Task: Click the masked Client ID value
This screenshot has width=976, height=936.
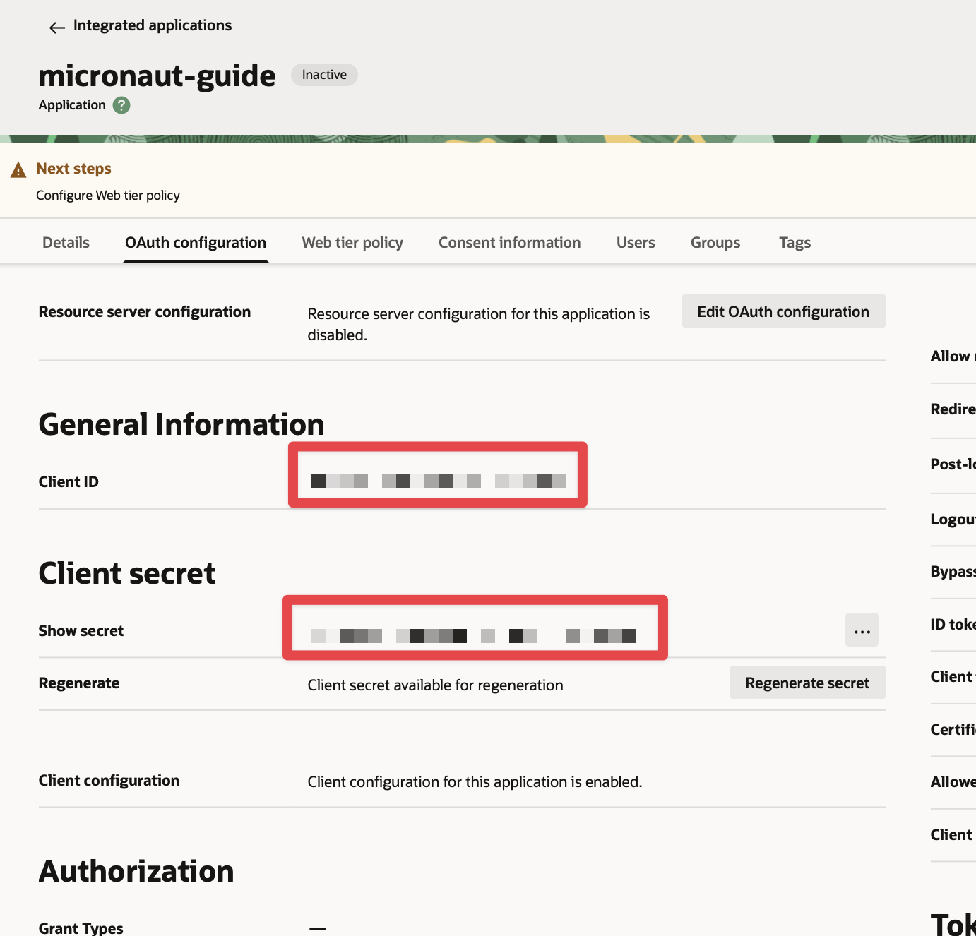Action: tap(438, 481)
